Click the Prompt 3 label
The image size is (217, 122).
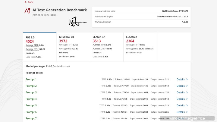coord(31,92)
